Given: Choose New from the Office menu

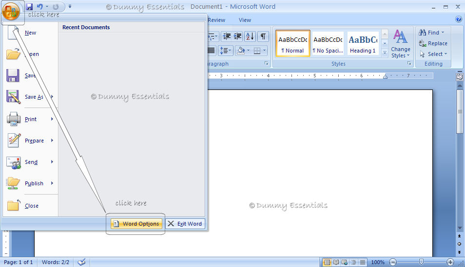Looking at the screenshot, I should pos(30,33).
